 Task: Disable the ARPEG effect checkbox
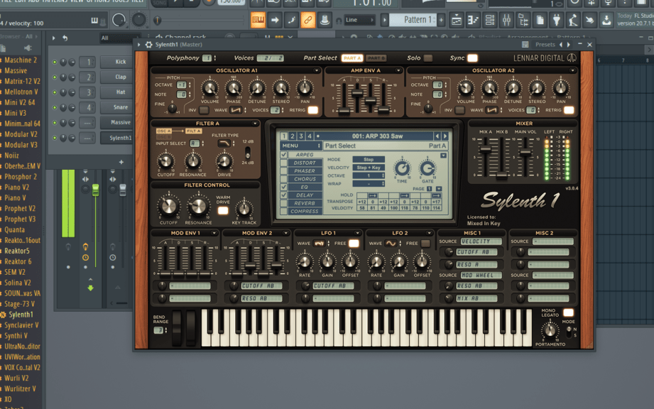point(284,155)
